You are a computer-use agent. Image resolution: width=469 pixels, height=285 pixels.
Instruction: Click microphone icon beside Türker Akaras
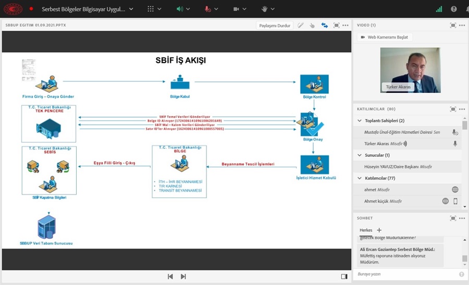[x=455, y=144]
